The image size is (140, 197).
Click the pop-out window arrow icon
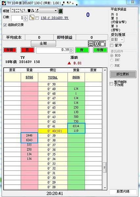click(103, 44)
